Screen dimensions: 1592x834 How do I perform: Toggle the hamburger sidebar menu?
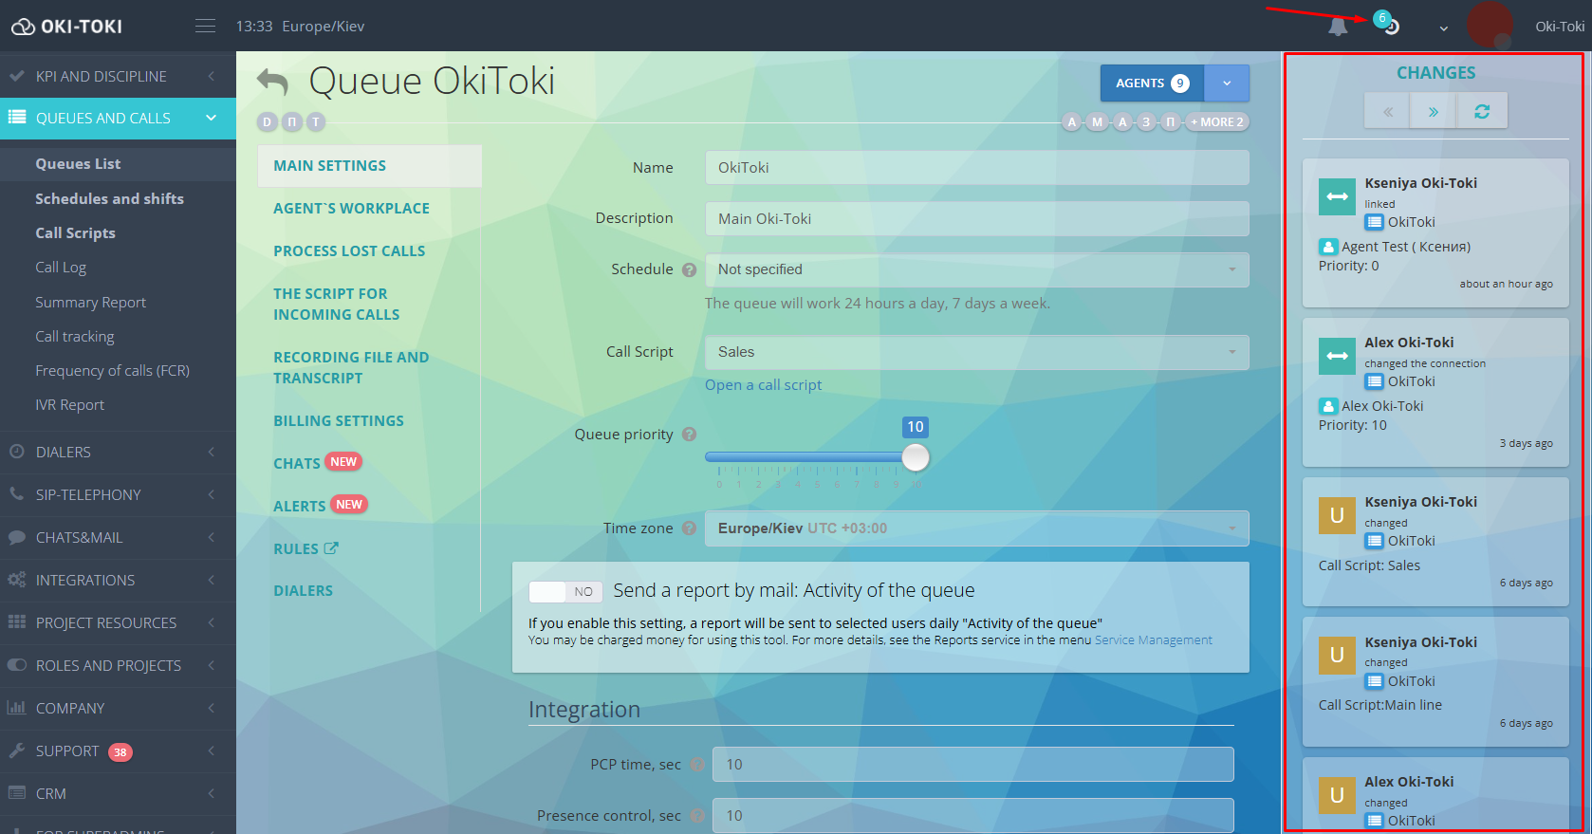205,26
